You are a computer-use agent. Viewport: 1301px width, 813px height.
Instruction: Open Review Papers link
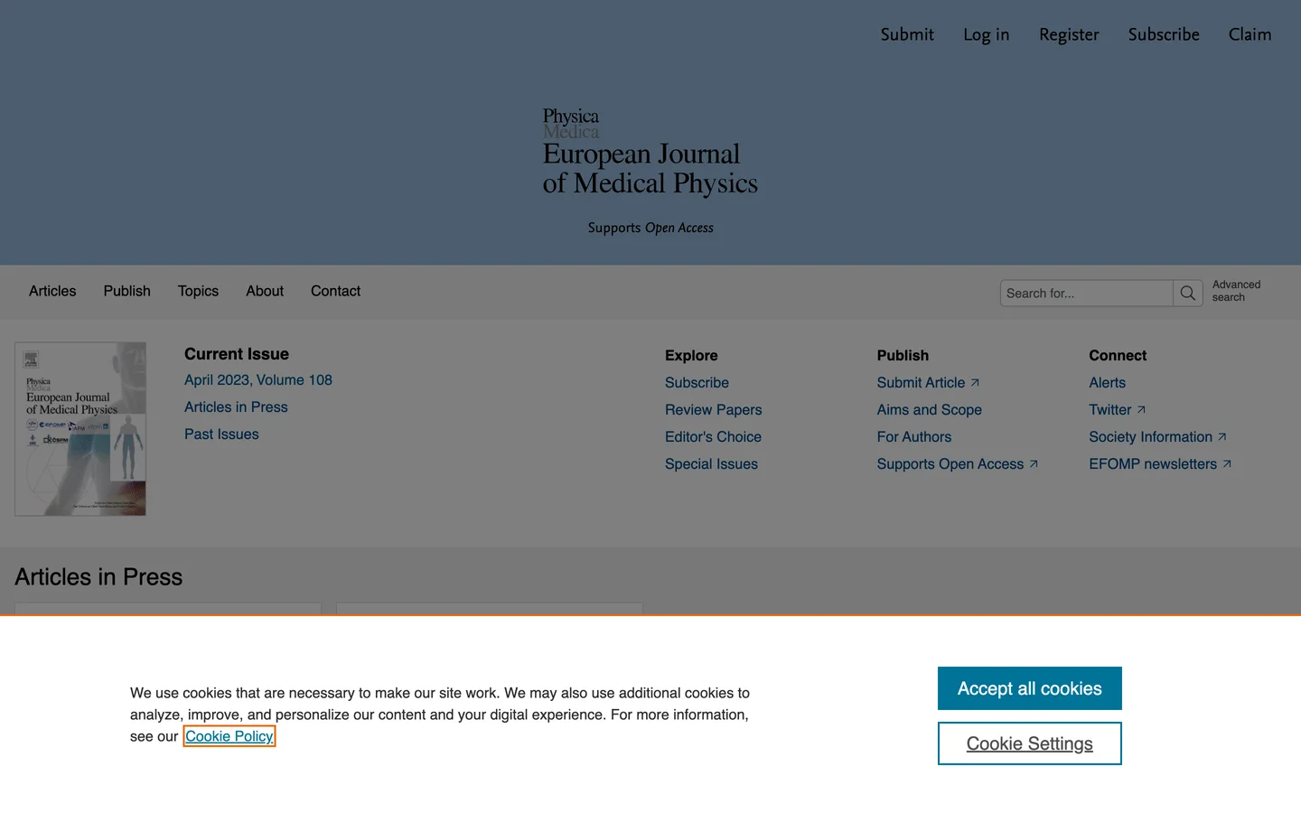coord(713,410)
